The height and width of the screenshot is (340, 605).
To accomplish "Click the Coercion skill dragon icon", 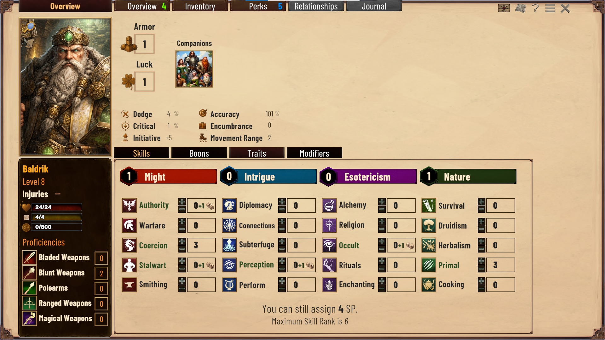I will 129,245.
